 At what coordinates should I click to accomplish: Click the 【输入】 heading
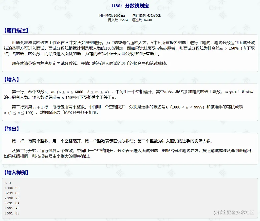11,80
